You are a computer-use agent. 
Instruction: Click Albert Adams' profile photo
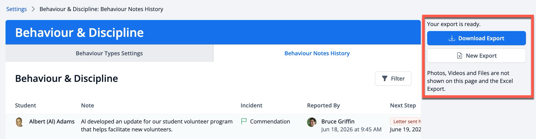[20, 122]
